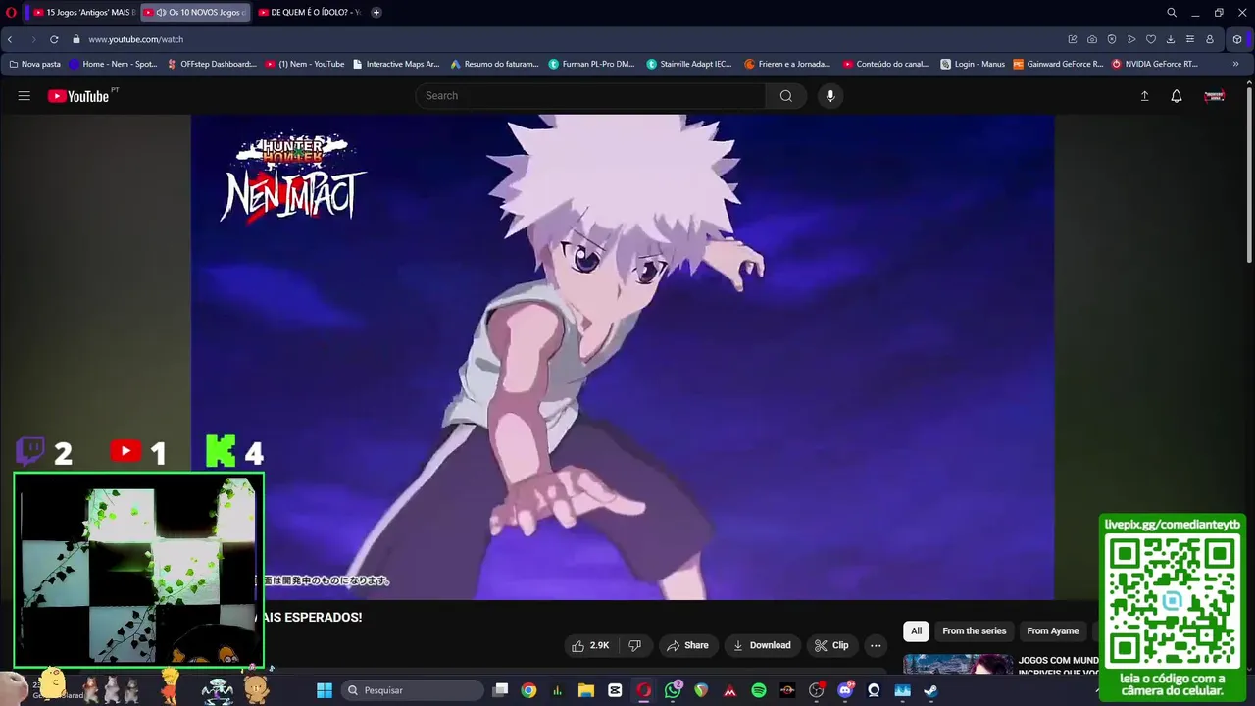1255x706 pixels.
Task: Click the address bar URL www.youtube.com/watch
Action: (135, 39)
